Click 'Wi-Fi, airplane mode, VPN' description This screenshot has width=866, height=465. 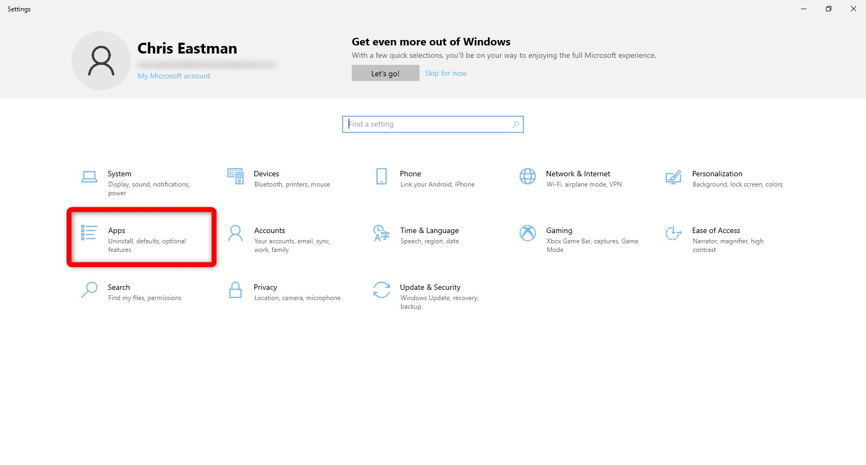click(x=584, y=184)
